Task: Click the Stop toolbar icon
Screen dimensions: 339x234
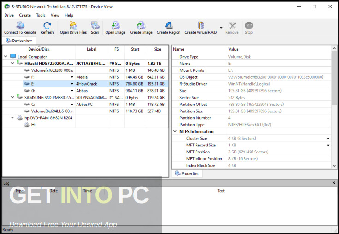Action: click(x=249, y=26)
